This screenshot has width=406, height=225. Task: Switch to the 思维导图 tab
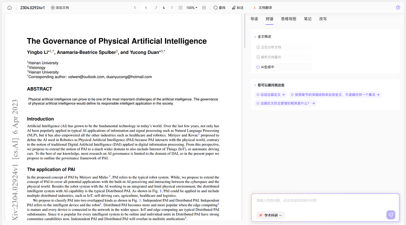289,19
